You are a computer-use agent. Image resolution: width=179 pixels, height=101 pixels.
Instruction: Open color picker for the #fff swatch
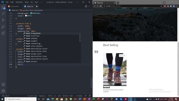click(26, 16)
